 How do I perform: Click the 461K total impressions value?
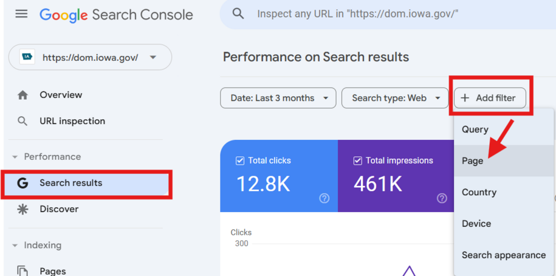378,184
